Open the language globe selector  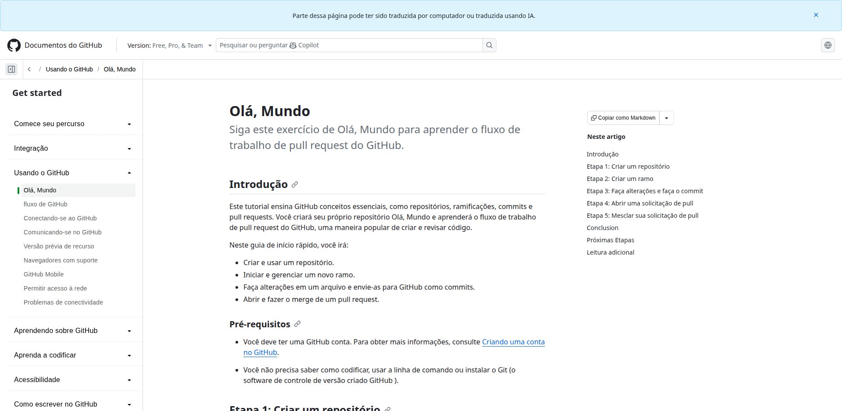[x=828, y=45]
